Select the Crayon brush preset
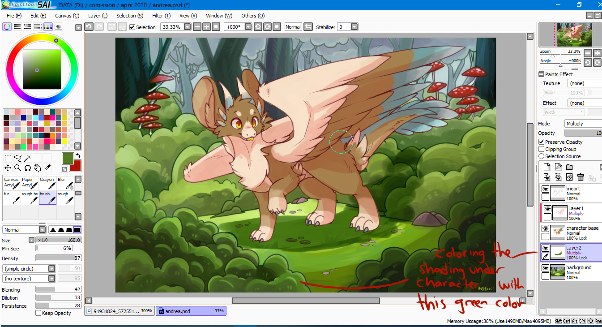602x327 pixels. coord(47,183)
